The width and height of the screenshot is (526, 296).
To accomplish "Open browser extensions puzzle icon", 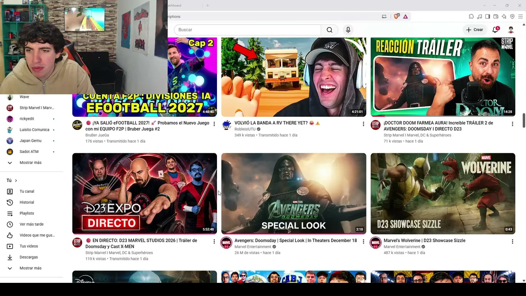I will [x=471, y=16].
